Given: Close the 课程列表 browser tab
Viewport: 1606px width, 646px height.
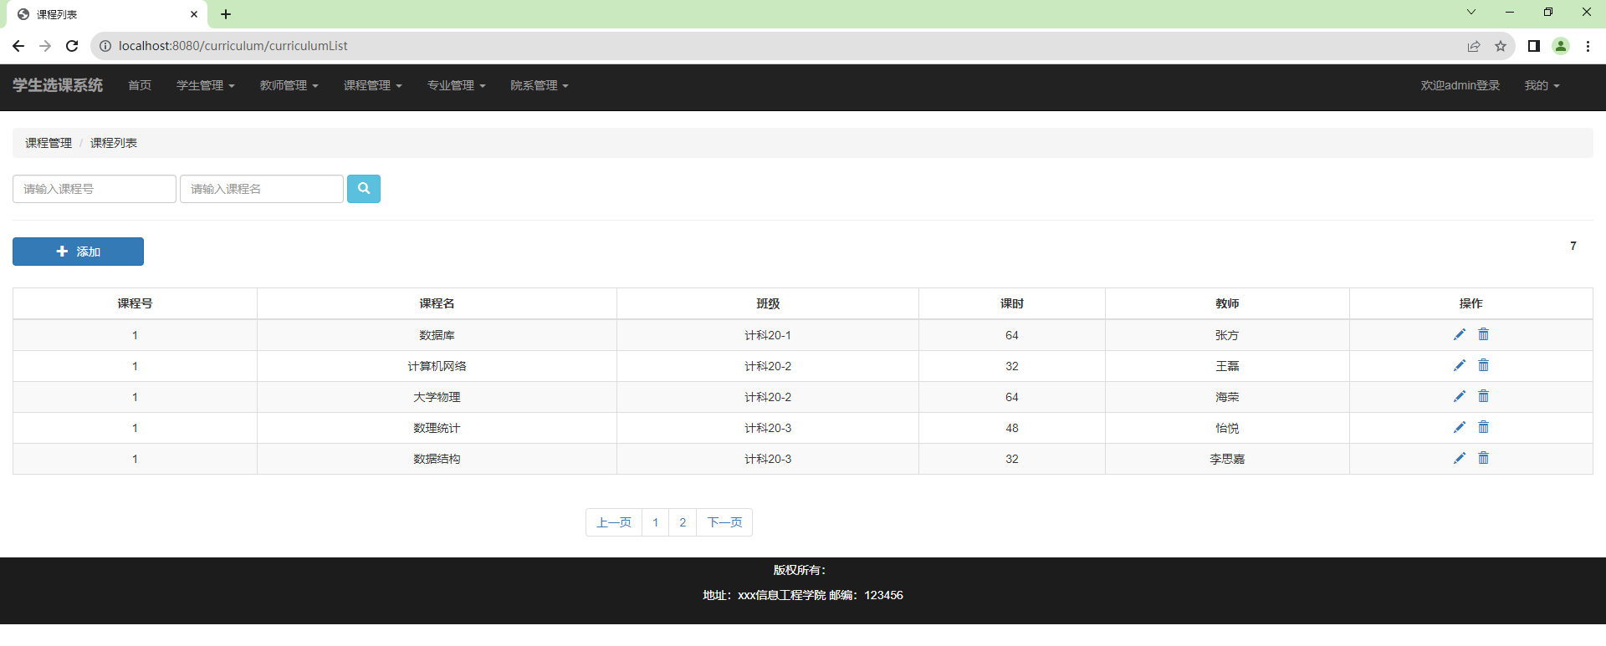Looking at the screenshot, I should tap(194, 14).
